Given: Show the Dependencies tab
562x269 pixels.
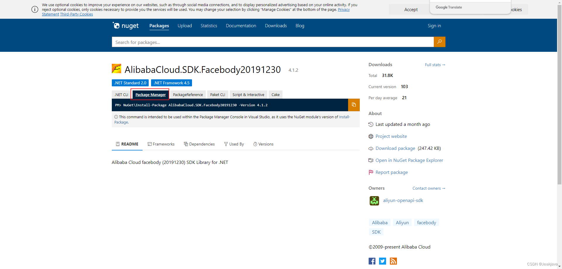Looking at the screenshot, I should coord(199,144).
